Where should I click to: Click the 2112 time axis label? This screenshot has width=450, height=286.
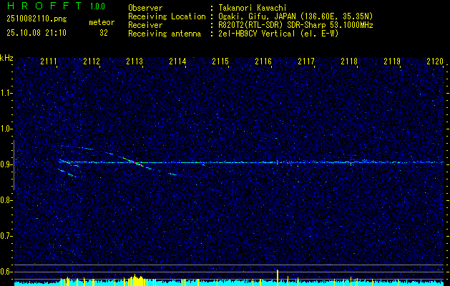click(92, 61)
